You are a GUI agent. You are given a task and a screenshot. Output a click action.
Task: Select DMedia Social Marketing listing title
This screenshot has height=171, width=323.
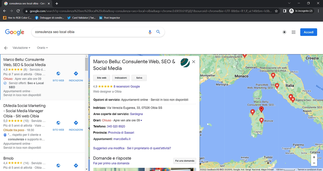(x=24, y=111)
